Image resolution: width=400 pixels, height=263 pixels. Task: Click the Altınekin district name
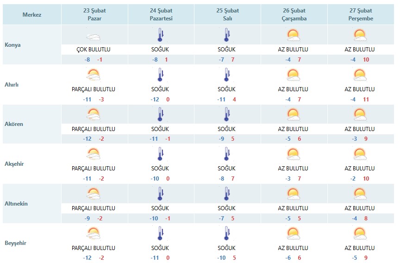click(x=16, y=204)
